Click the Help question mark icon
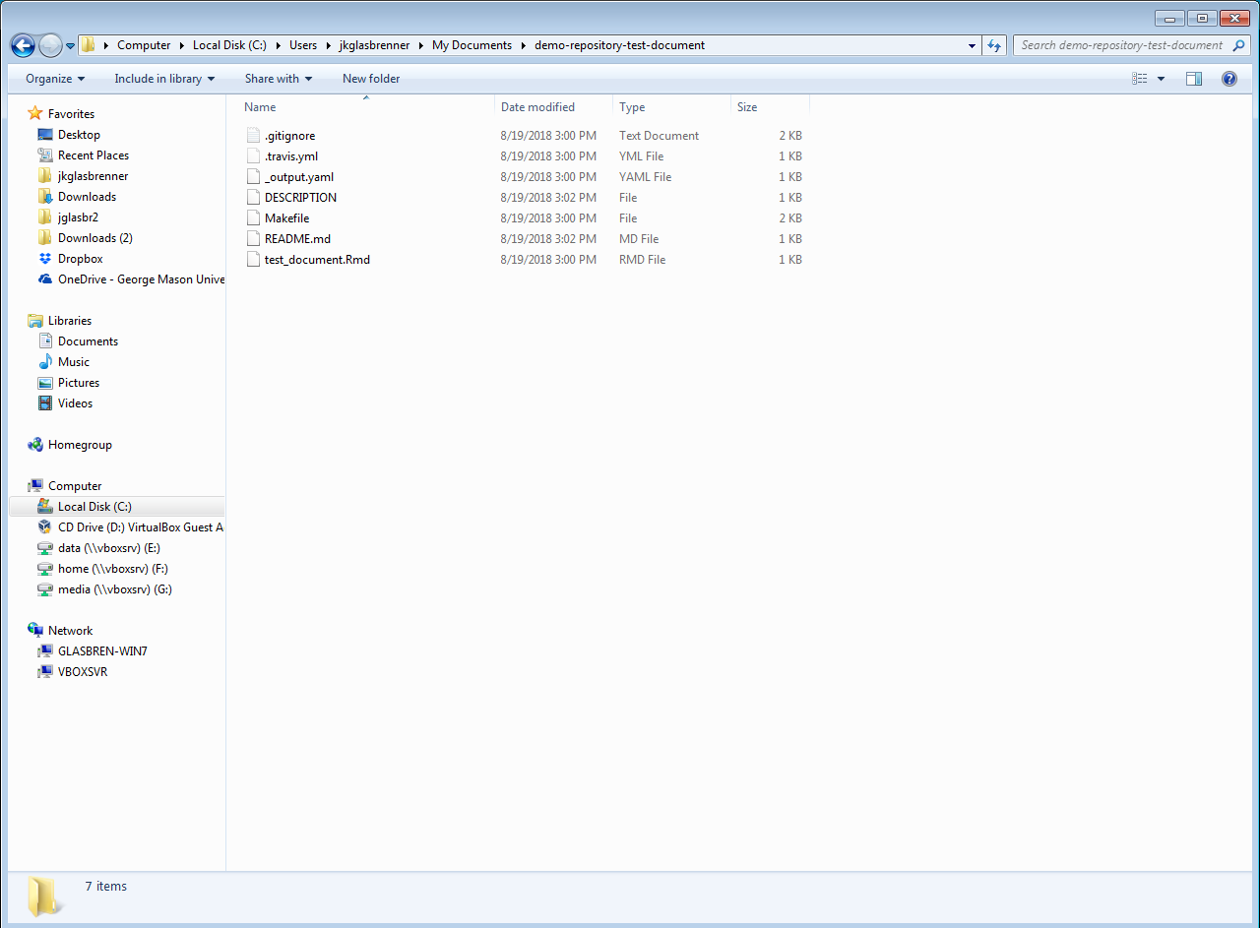The image size is (1260, 928). [x=1229, y=79]
